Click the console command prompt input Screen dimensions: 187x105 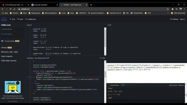146,101
